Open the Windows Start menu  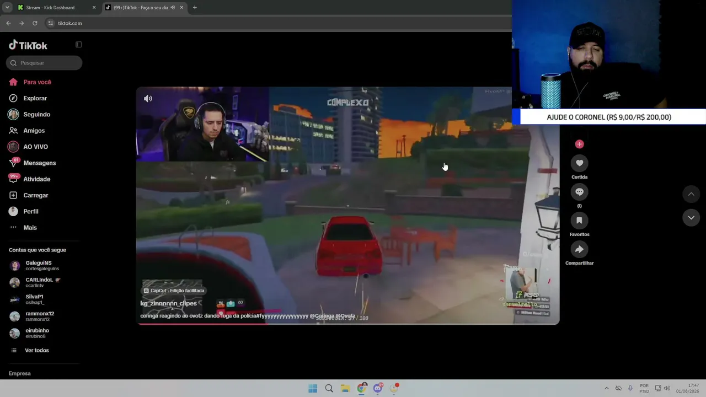pyautogui.click(x=313, y=388)
